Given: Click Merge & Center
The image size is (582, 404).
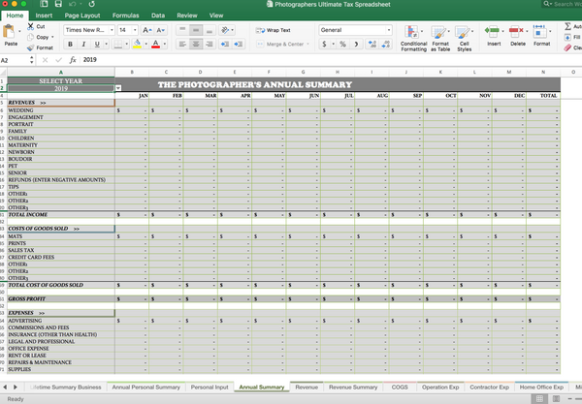Looking at the screenshot, I should (283, 45).
